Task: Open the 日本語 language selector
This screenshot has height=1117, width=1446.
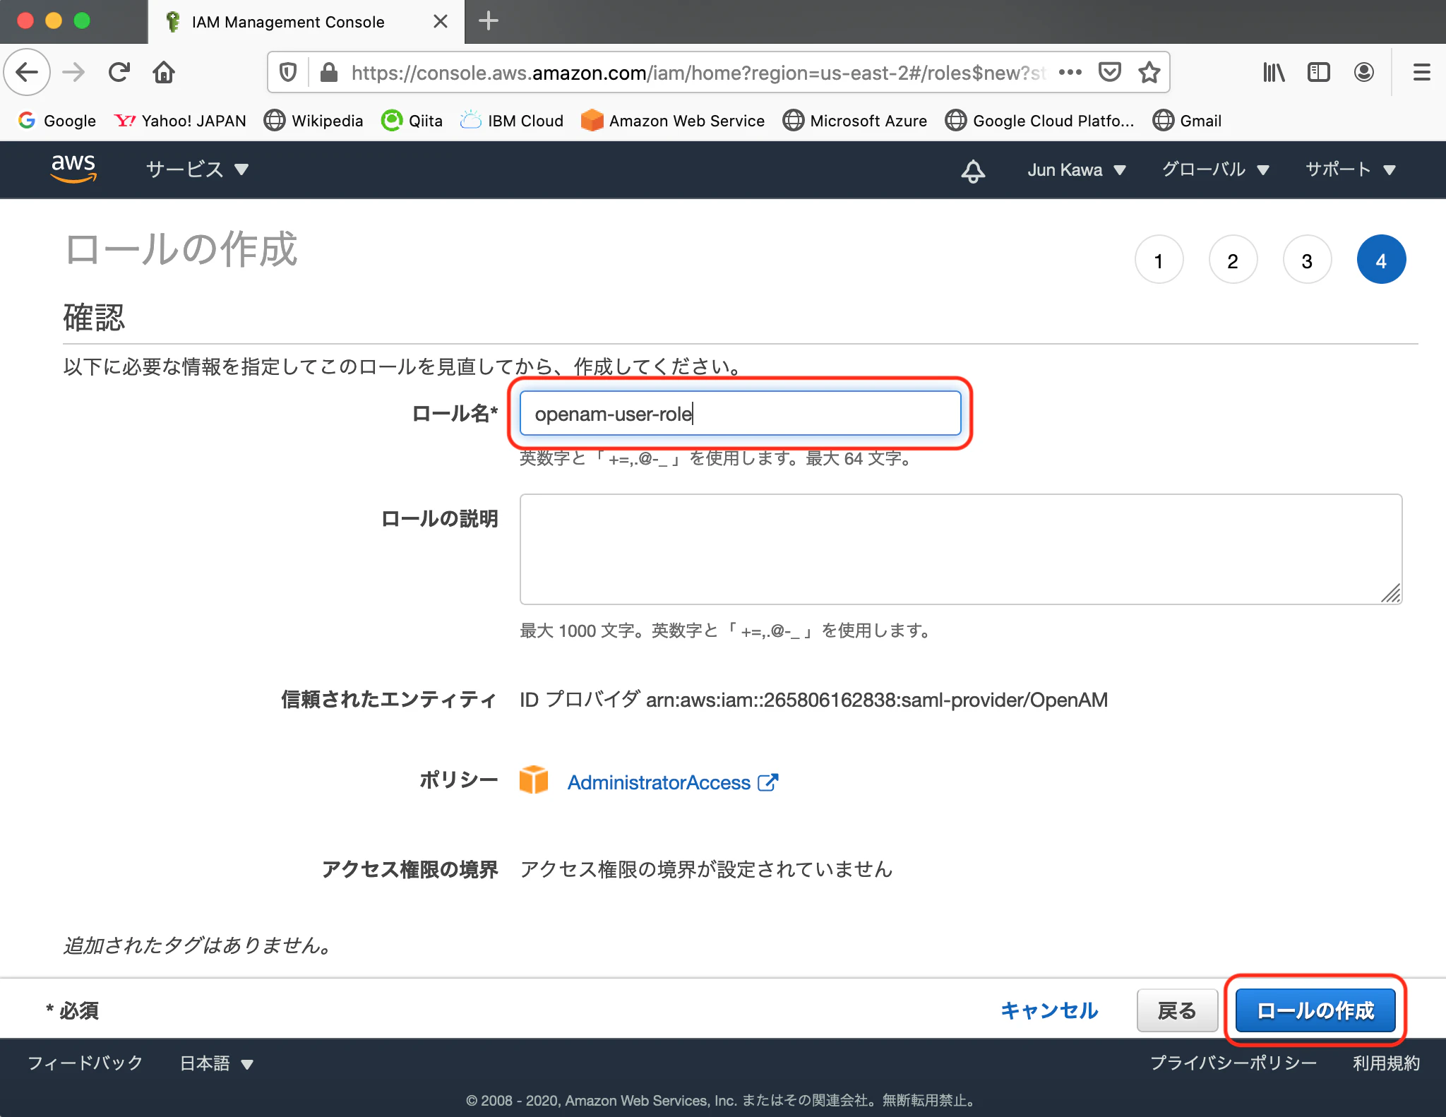Action: click(x=216, y=1063)
